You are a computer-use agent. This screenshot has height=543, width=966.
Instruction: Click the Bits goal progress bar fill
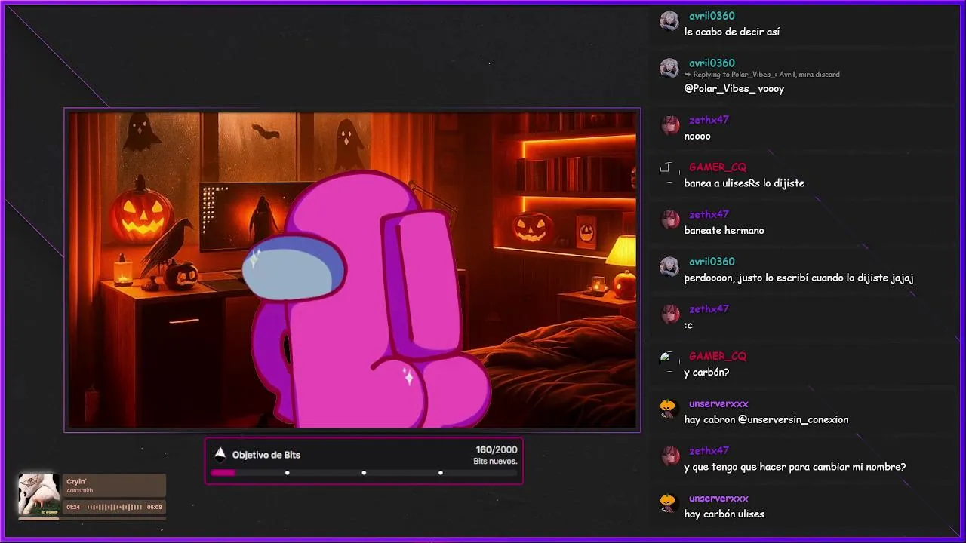[x=223, y=473]
